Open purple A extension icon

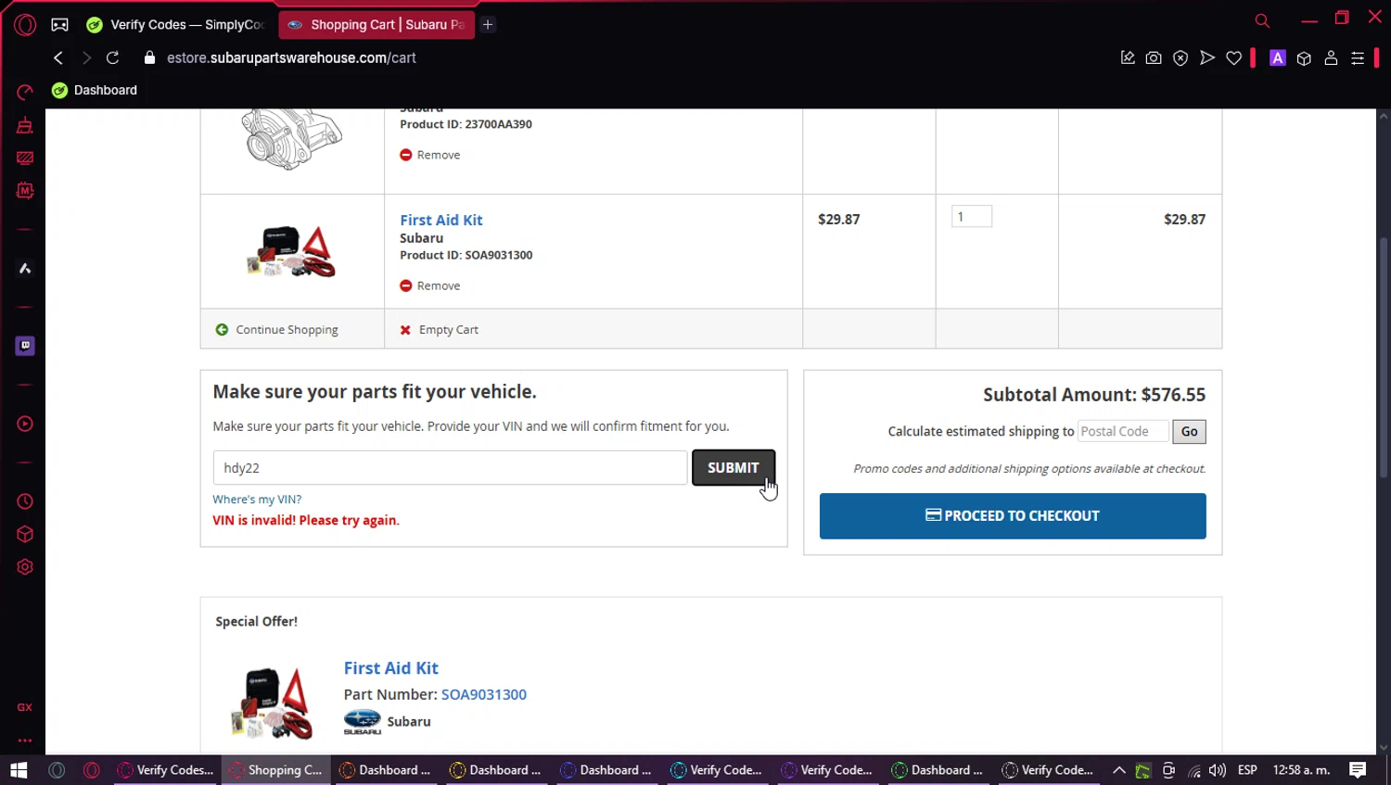click(1278, 57)
